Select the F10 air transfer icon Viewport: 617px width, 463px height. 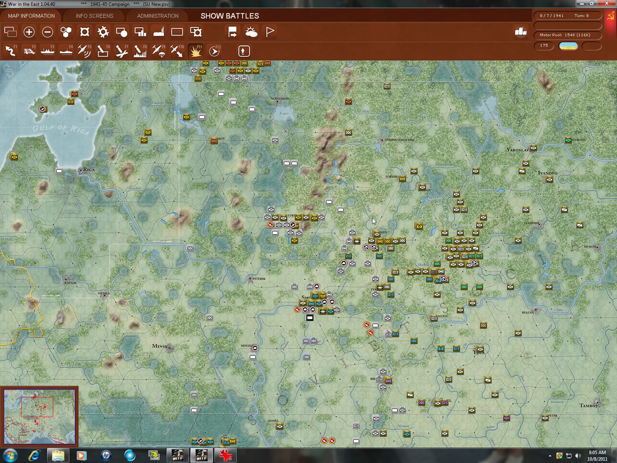[x=177, y=51]
